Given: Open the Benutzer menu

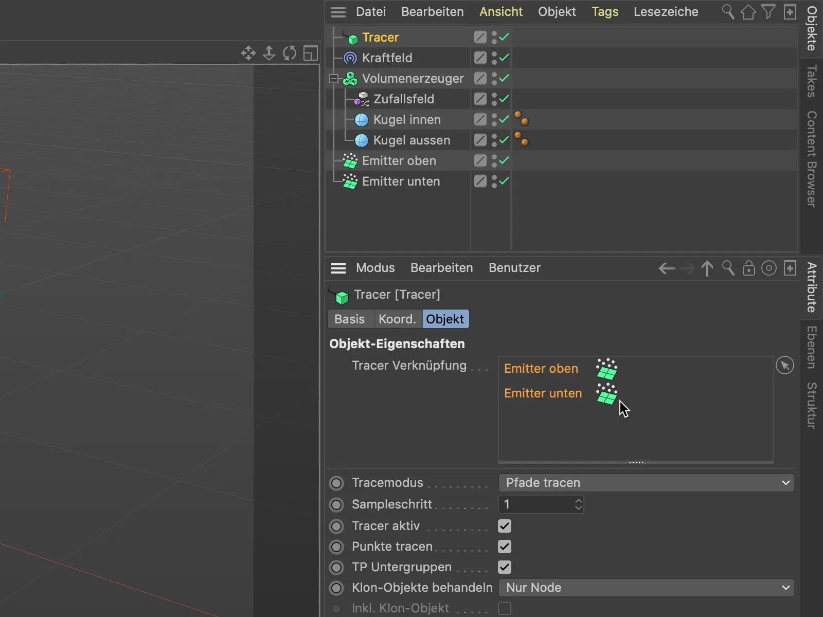Looking at the screenshot, I should pyautogui.click(x=515, y=268).
